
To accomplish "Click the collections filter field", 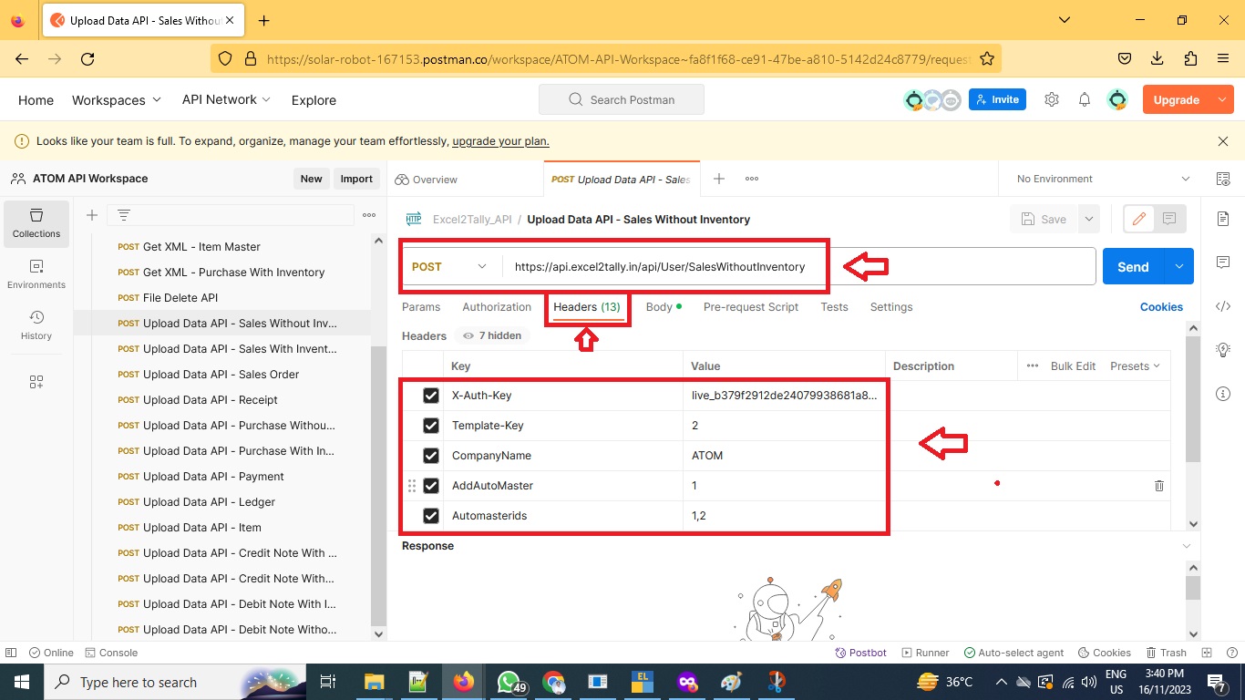I will tap(230, 215).
